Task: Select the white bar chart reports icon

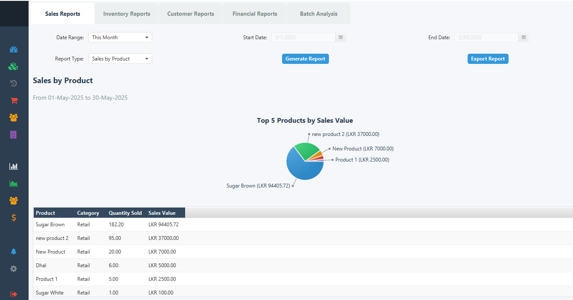Action: click(14, 166)
